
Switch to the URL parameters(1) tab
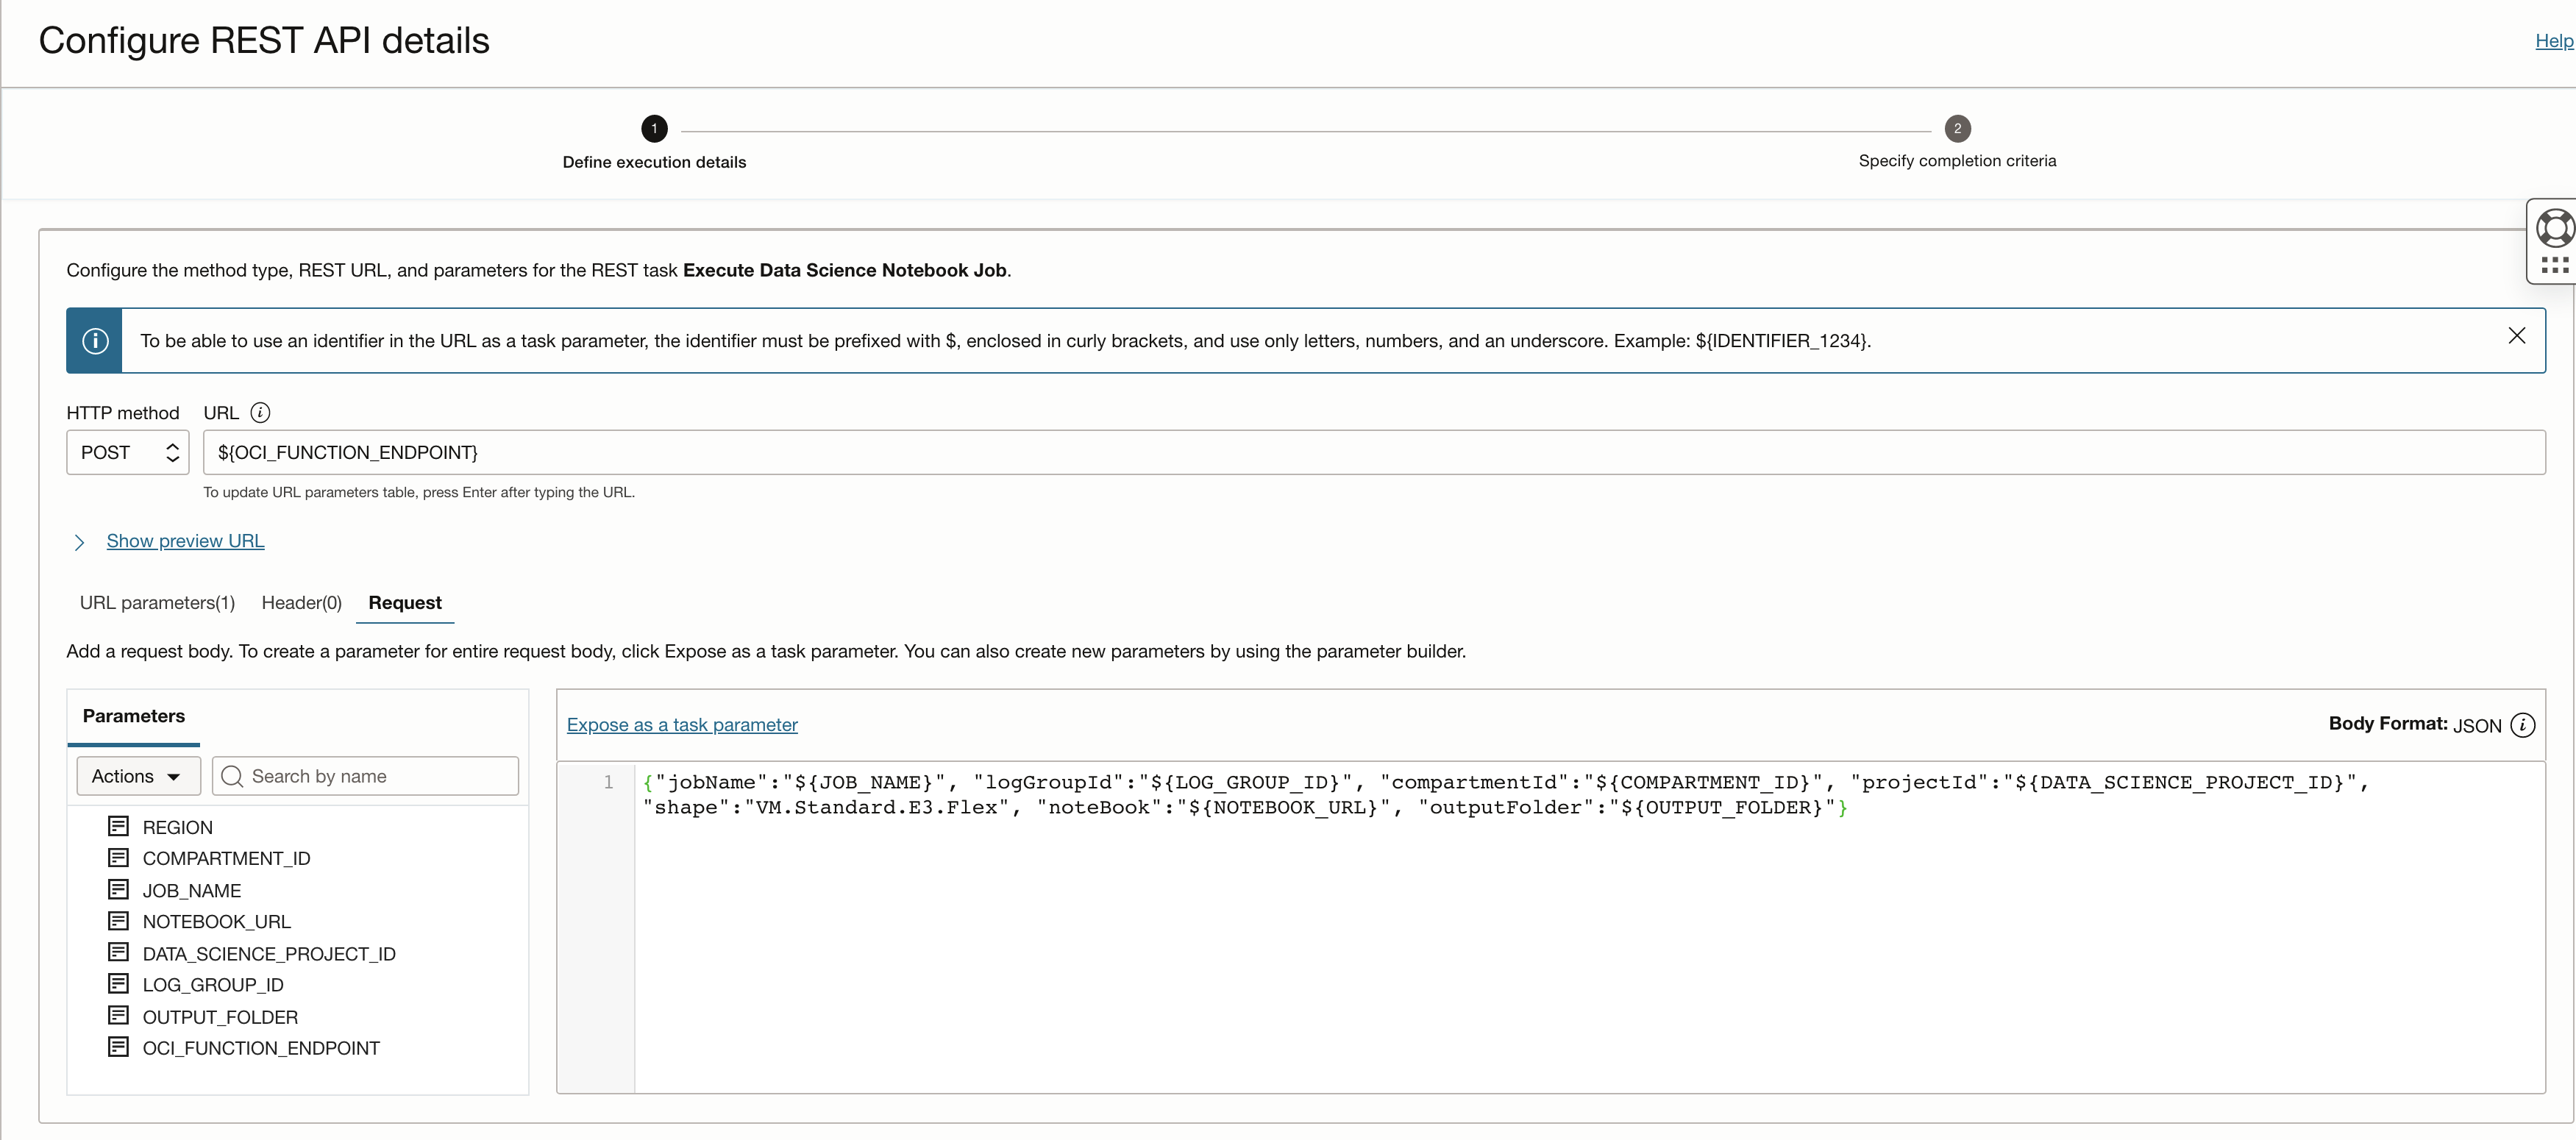[157, 602]
